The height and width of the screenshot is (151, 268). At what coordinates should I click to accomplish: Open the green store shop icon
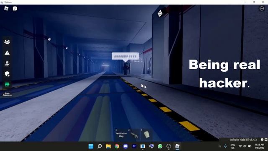(7, 84)
